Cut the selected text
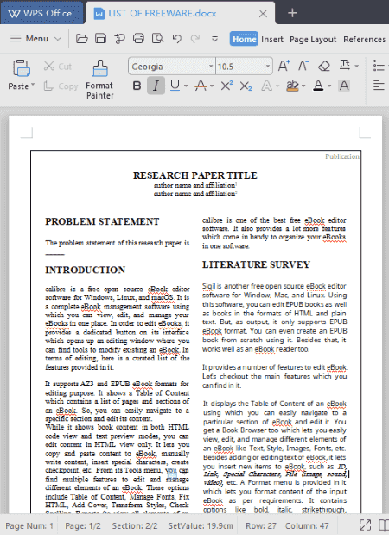Screen dimensions: 389x535 coord(58,67)
